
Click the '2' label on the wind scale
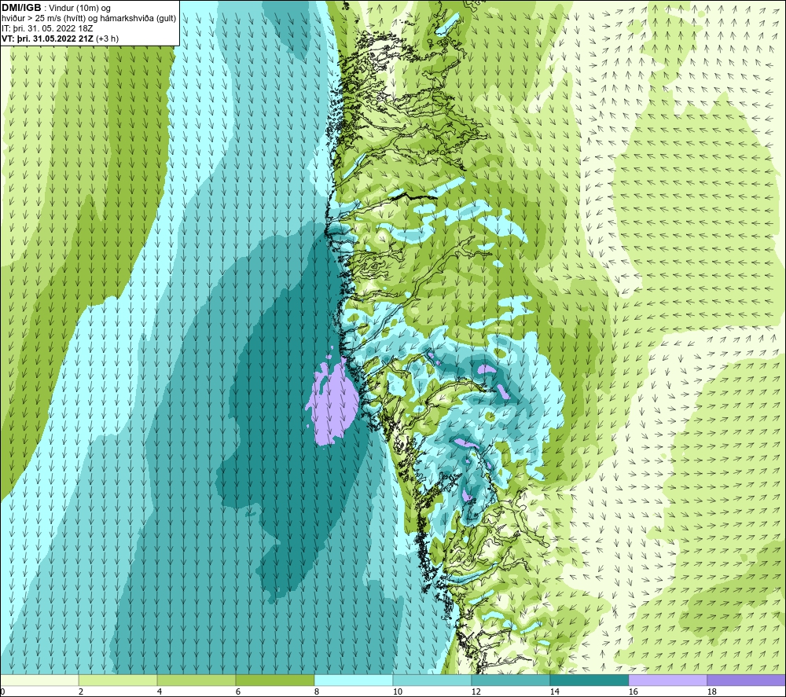click(x=81, y=691)
